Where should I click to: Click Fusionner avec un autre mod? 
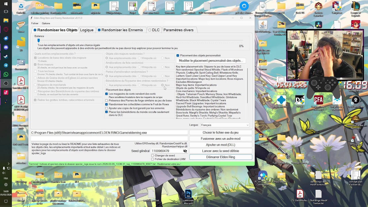[221, 139]
